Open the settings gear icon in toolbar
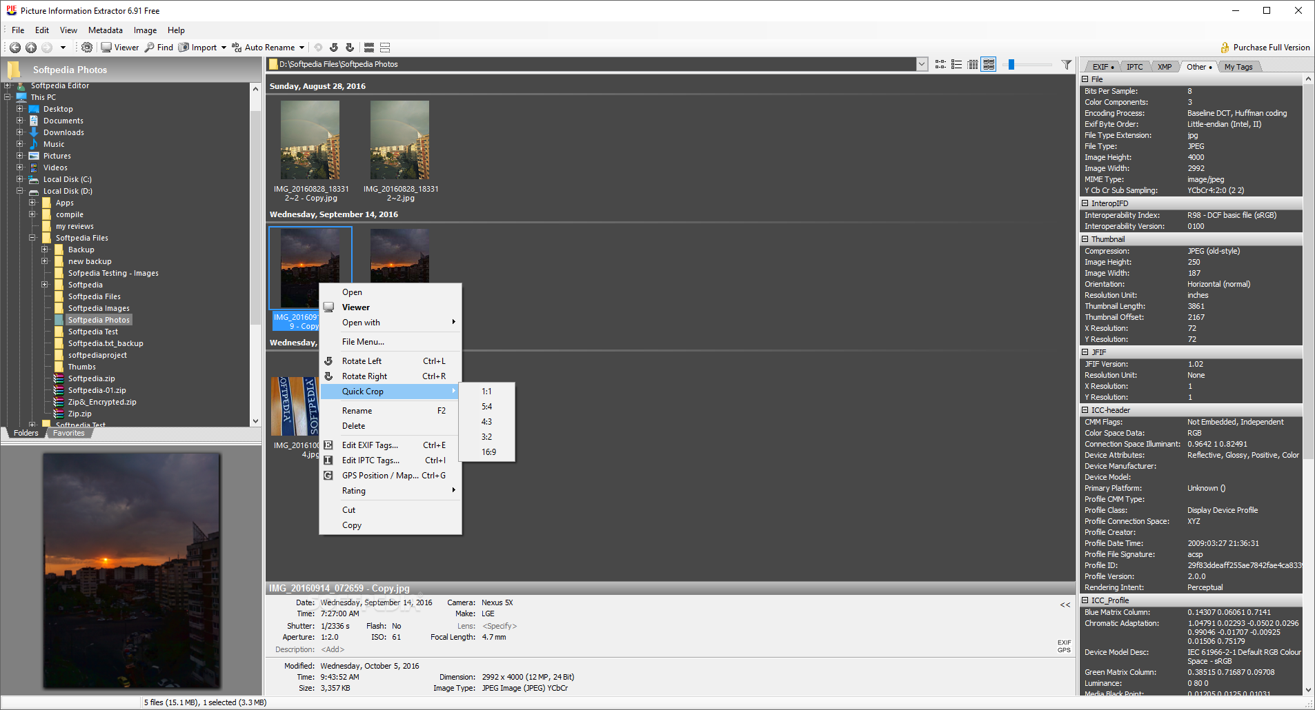1315x710 pixels. pyautogui.click(x=86, y=48)
